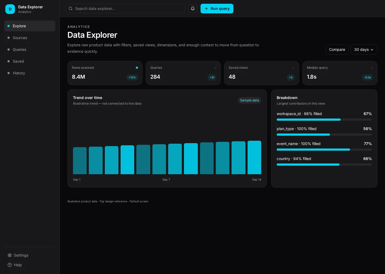Show the History page

click(x=30, y=73)
